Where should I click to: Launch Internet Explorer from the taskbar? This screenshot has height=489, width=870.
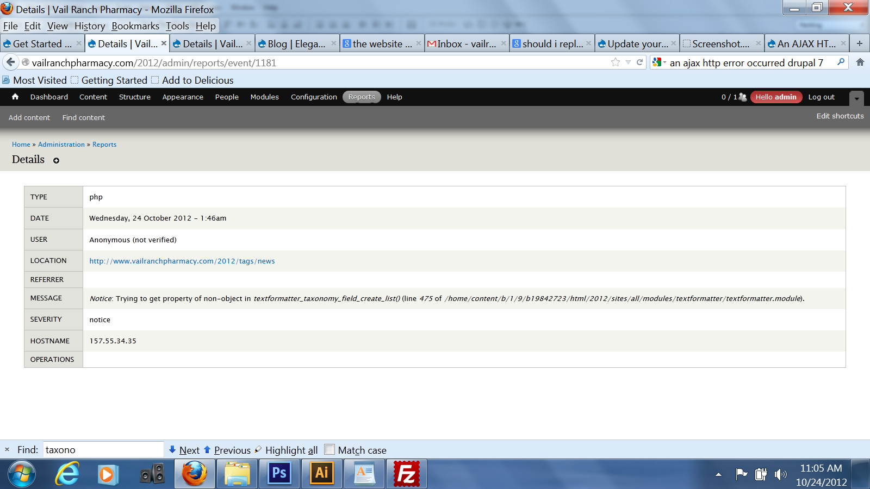pos(67,474)
